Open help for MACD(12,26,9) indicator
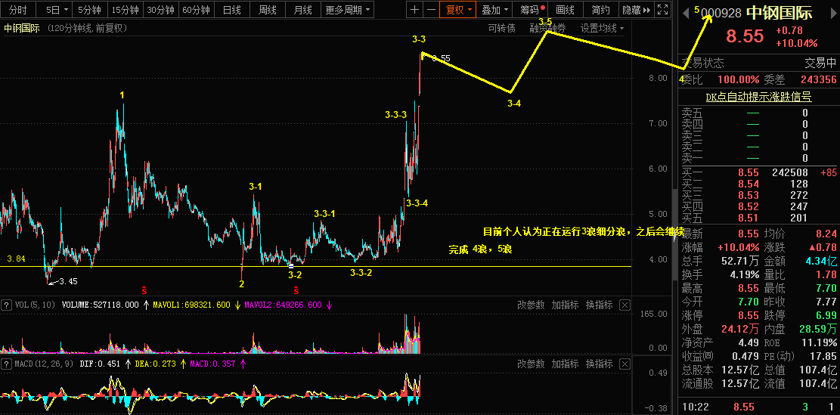Image resolution: width=840 pixels, height=415 pixels. (7, 364)
